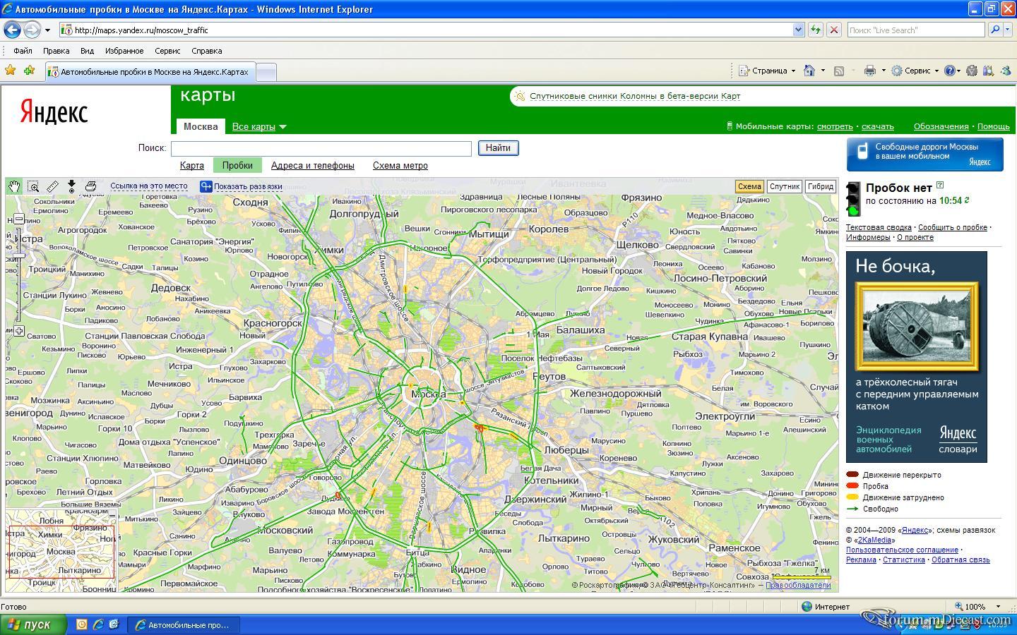Switch map view to Схема
The image size is (1017, 635).
tap(749, 186)
